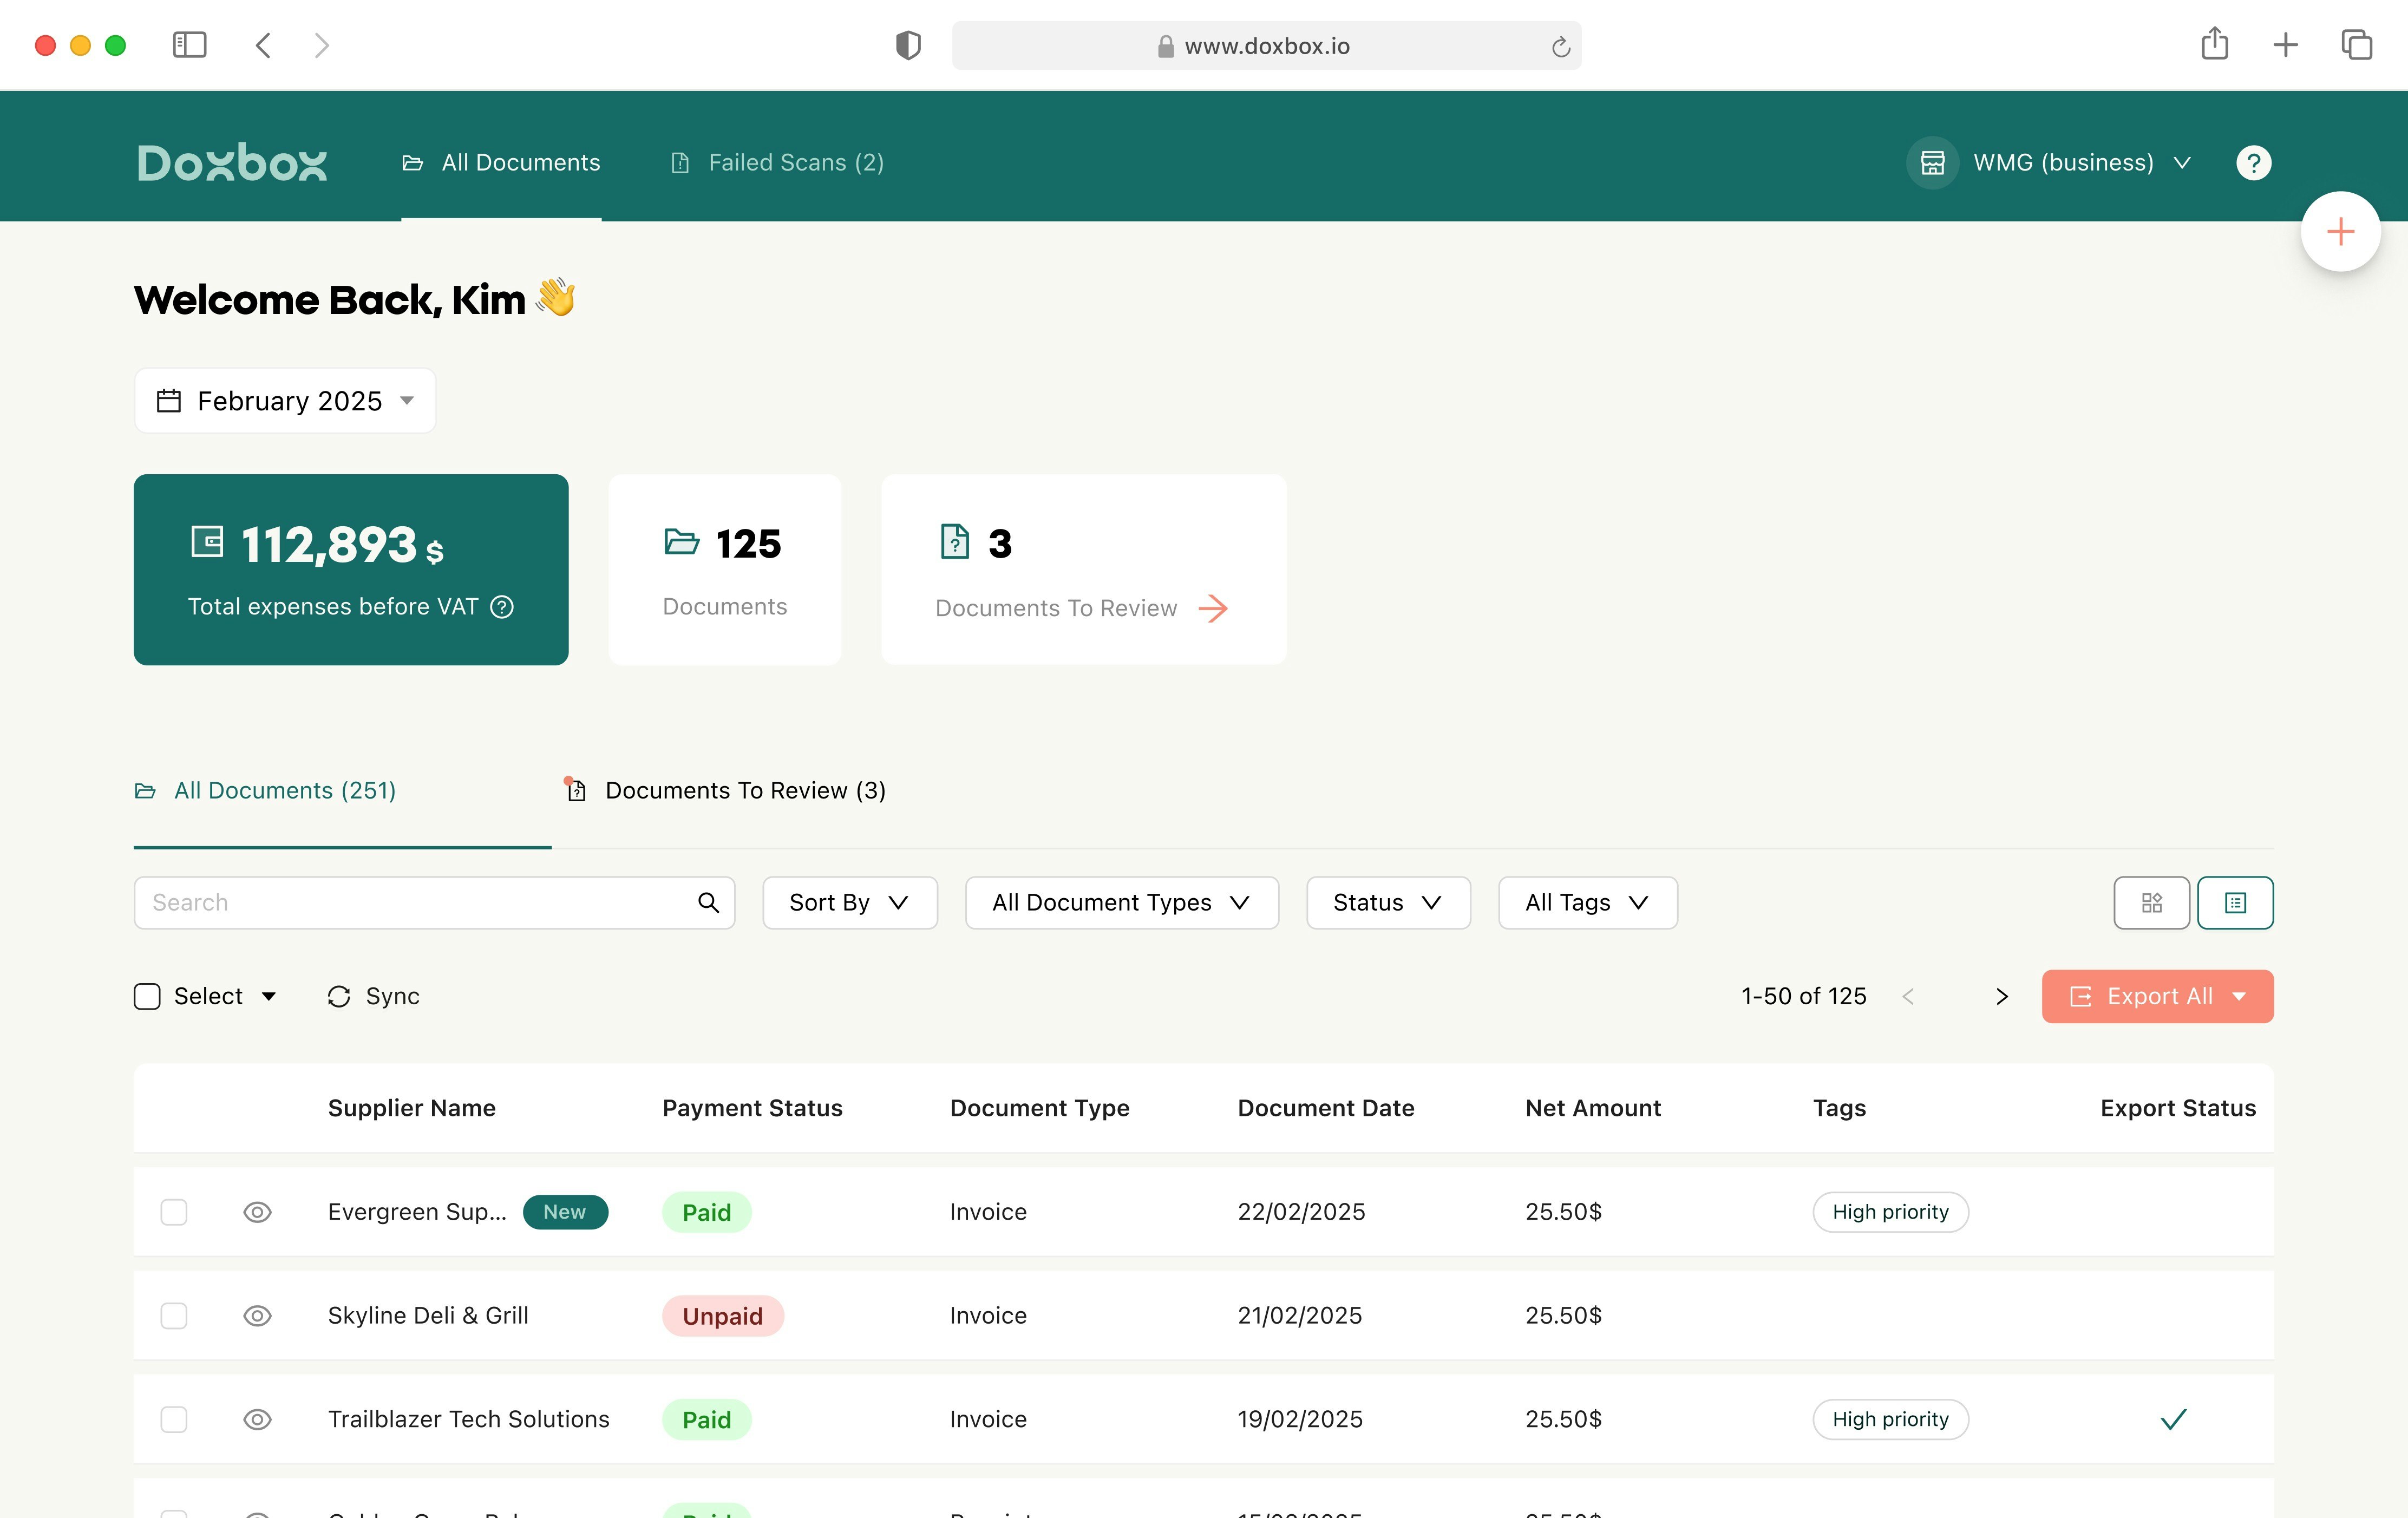Go to the next results page
The width and height of the screenshot is (2408, 1518).
2002,996
